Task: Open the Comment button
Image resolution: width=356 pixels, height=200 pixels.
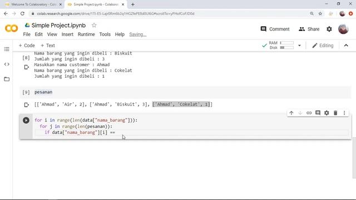Action: click(275, 29)
